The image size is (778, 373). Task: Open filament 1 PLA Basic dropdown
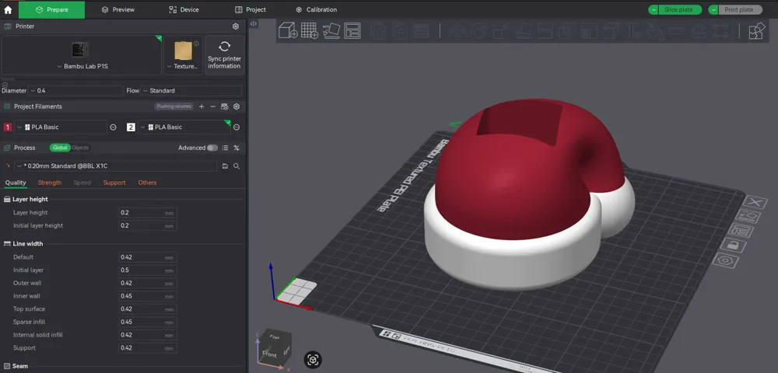(x=61, y=127)
